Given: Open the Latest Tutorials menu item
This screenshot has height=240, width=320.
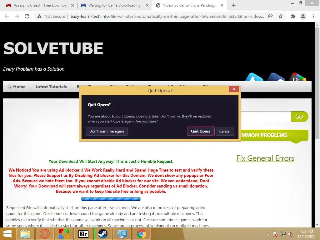Looking at the screenshot, I should click(51, 87).
